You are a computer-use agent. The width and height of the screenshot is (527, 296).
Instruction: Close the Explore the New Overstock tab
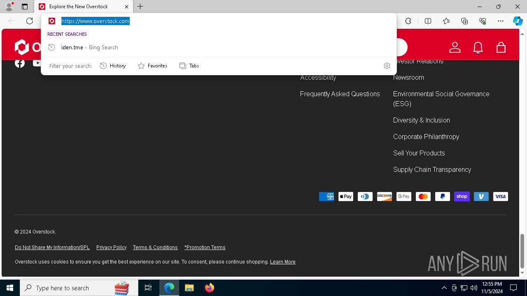click(x=126, y=7)
